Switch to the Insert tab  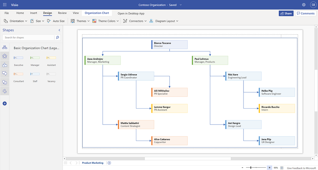pos(34,13)
